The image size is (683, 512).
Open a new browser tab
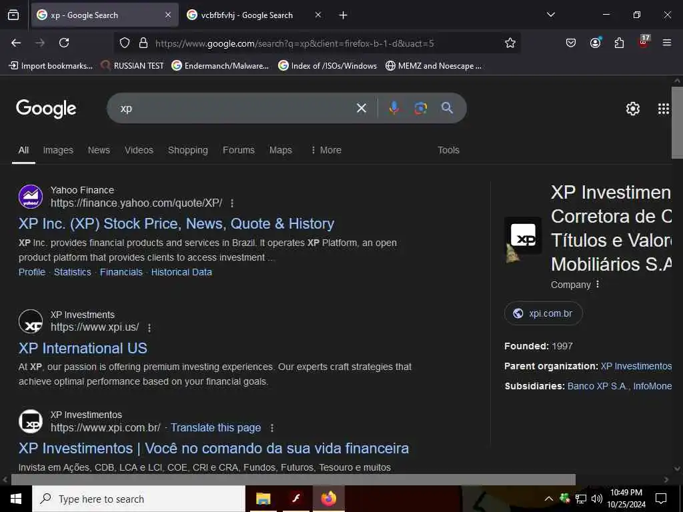click(x=344, y=15)
